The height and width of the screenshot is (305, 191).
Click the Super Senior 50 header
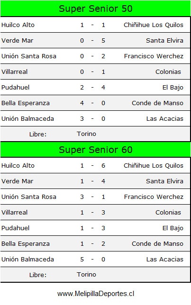(x=95, y=9)
